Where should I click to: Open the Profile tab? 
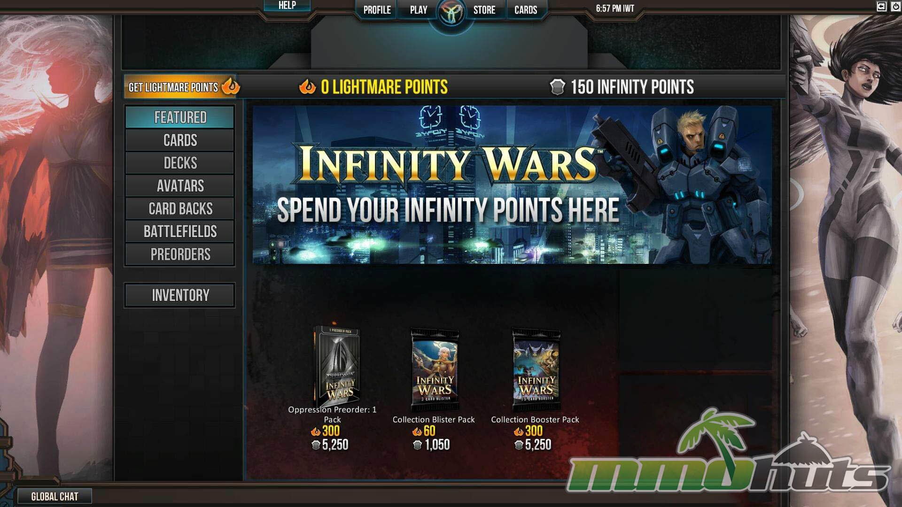click(x=377, y=10)
